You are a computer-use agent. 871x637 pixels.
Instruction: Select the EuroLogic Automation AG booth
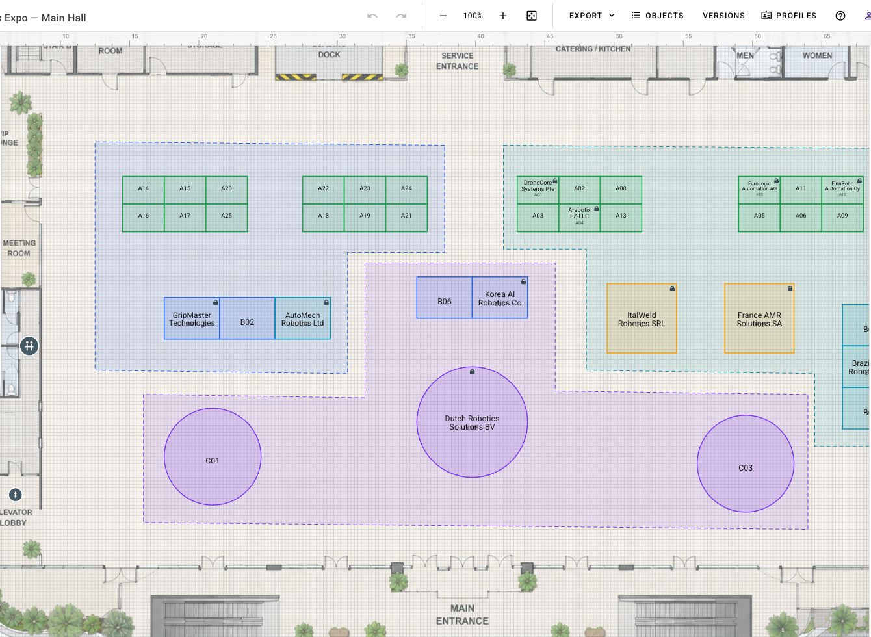[759, 190]
